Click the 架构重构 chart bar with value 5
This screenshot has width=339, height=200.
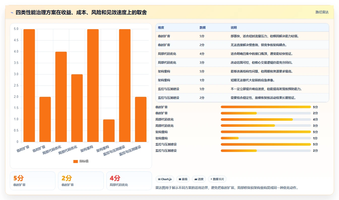[93, 86]
